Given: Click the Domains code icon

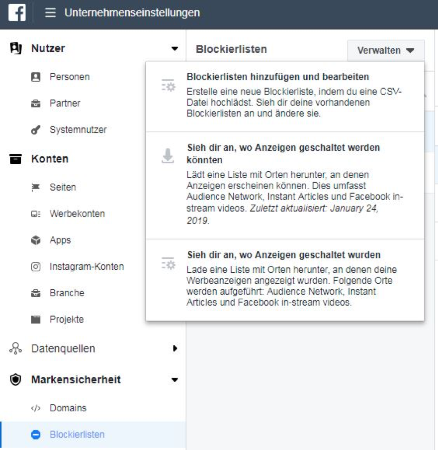Looking at the screenshot, I should click(35, 408).
